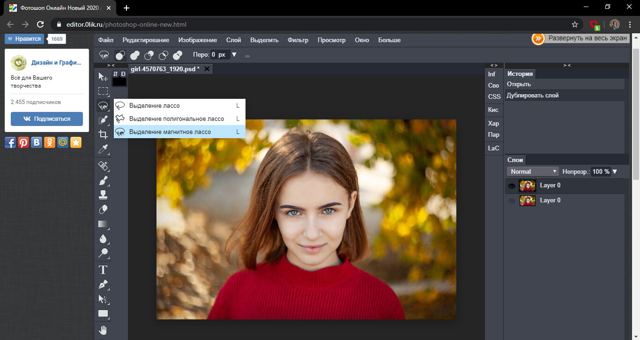Open the Выделить menu

coord(264,40)
